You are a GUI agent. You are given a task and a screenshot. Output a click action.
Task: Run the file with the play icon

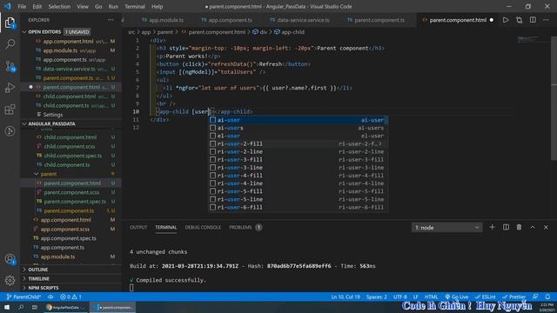point(505,20)
